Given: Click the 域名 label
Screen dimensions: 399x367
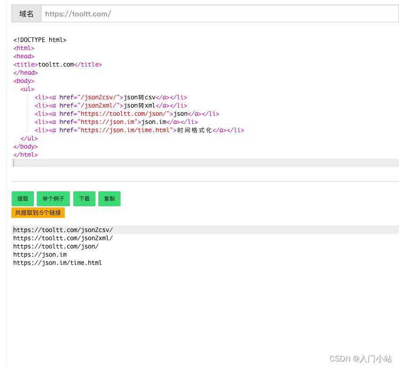Looking at the screenshot, I should (26, 14).
